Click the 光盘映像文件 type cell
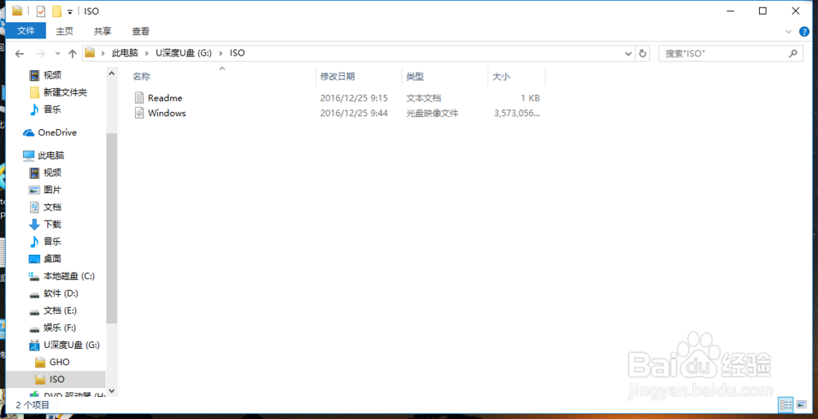Screen dimensions: 818x419 [x=433, y=113]
